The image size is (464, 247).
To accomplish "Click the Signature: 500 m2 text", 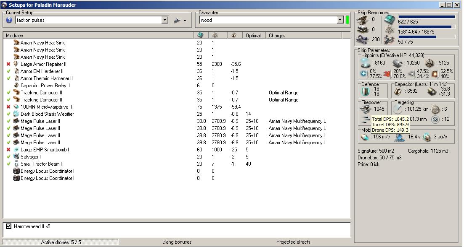I will [x=376, y=151].
